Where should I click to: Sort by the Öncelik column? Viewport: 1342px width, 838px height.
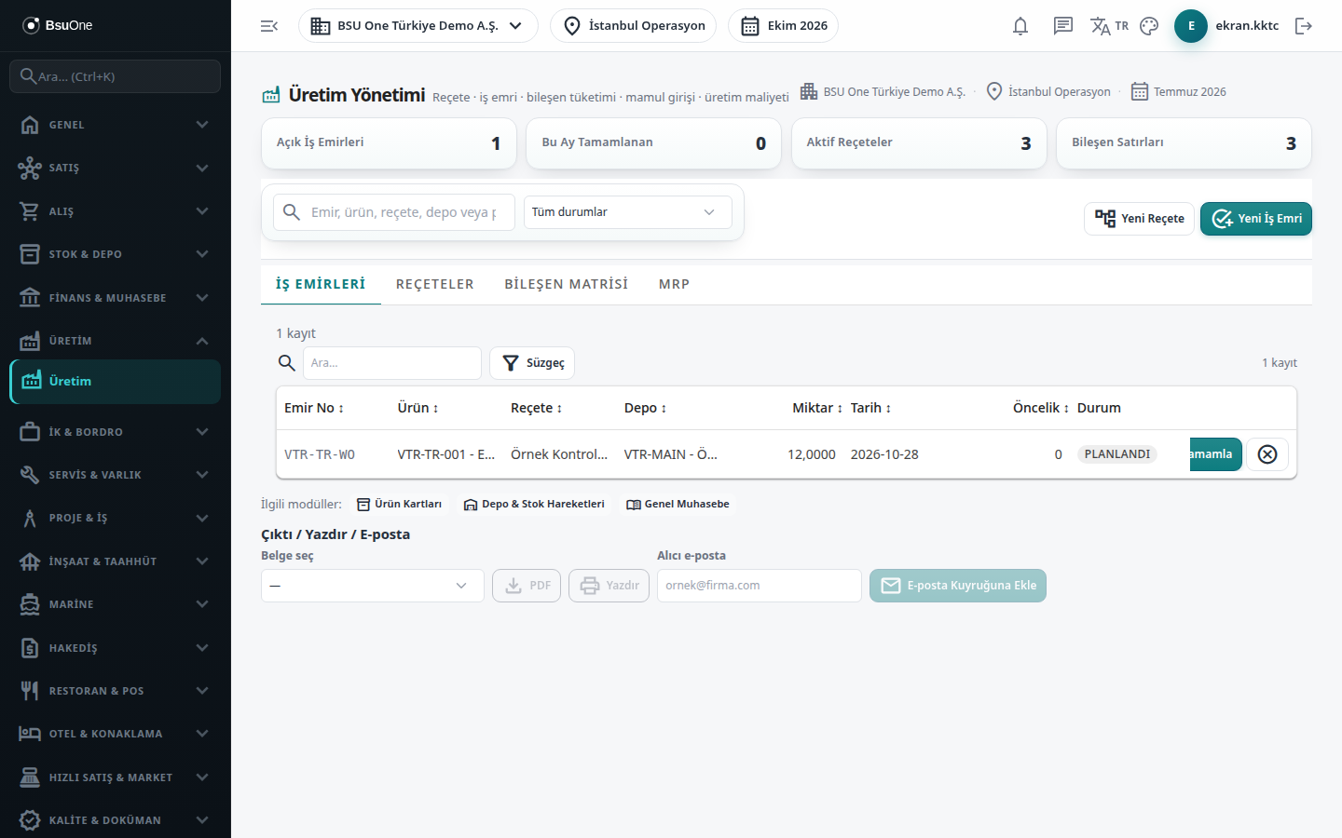point(1041,408)
